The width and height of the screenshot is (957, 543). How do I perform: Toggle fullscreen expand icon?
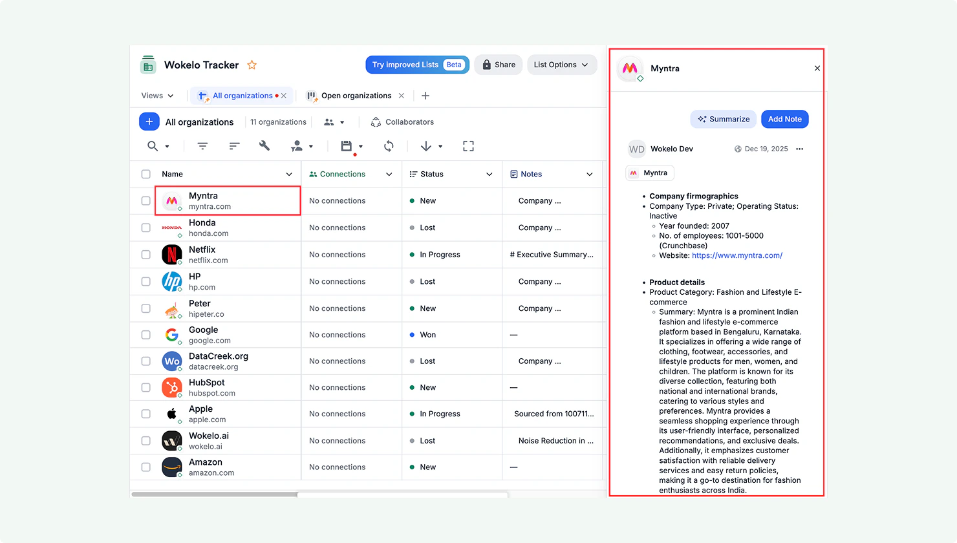468,146
